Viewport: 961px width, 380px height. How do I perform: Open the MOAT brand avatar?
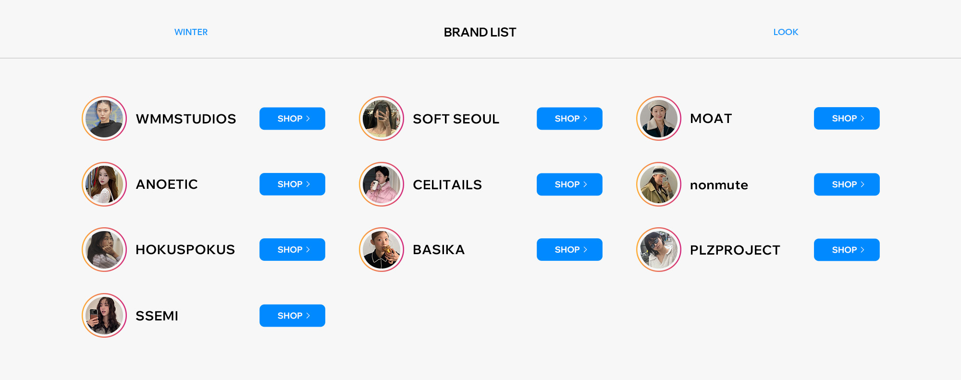click(x=659, y=119)
